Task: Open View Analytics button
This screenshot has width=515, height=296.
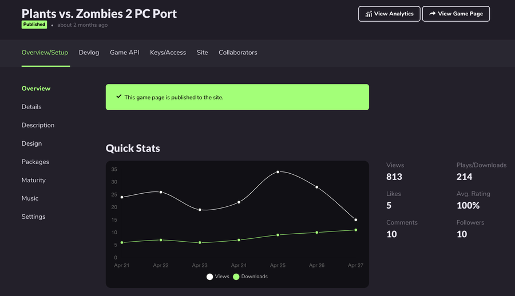Action: click(389, 14)
